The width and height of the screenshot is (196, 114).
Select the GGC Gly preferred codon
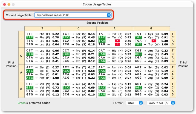point(138,88)
